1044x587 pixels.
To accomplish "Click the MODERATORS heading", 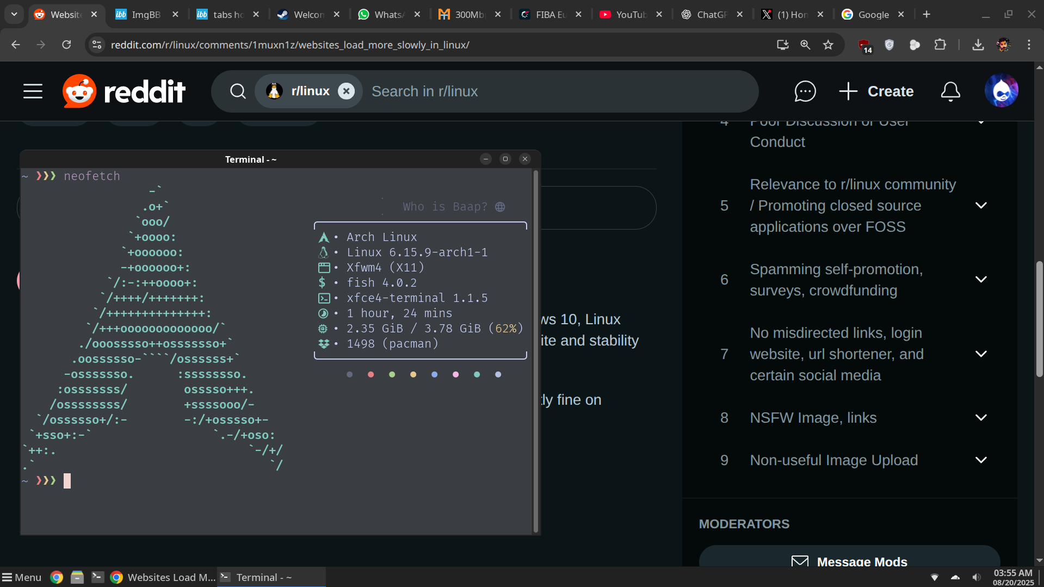I will [x=744, y=524].
